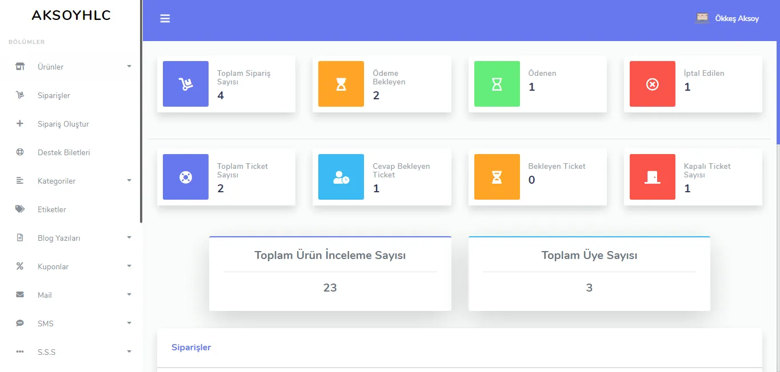Image resolution: width=780 pixels, height=372 pixels.
Task: Click the 'BÖLÜMLER' sidebar section header
Action: (x=26, y=42)
